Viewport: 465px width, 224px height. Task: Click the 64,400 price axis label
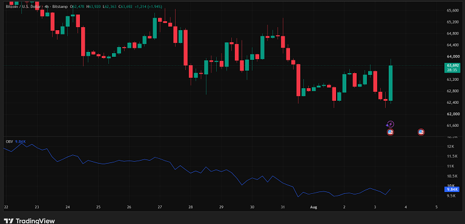point(453,45)
